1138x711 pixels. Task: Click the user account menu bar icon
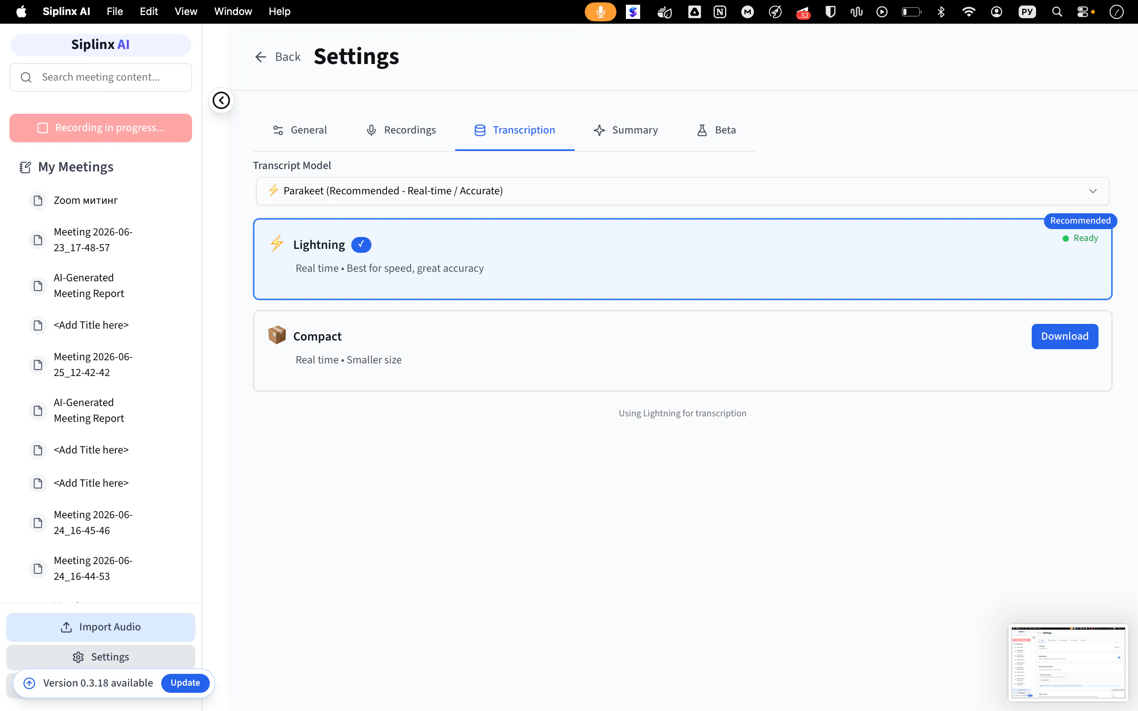[997, 12]
